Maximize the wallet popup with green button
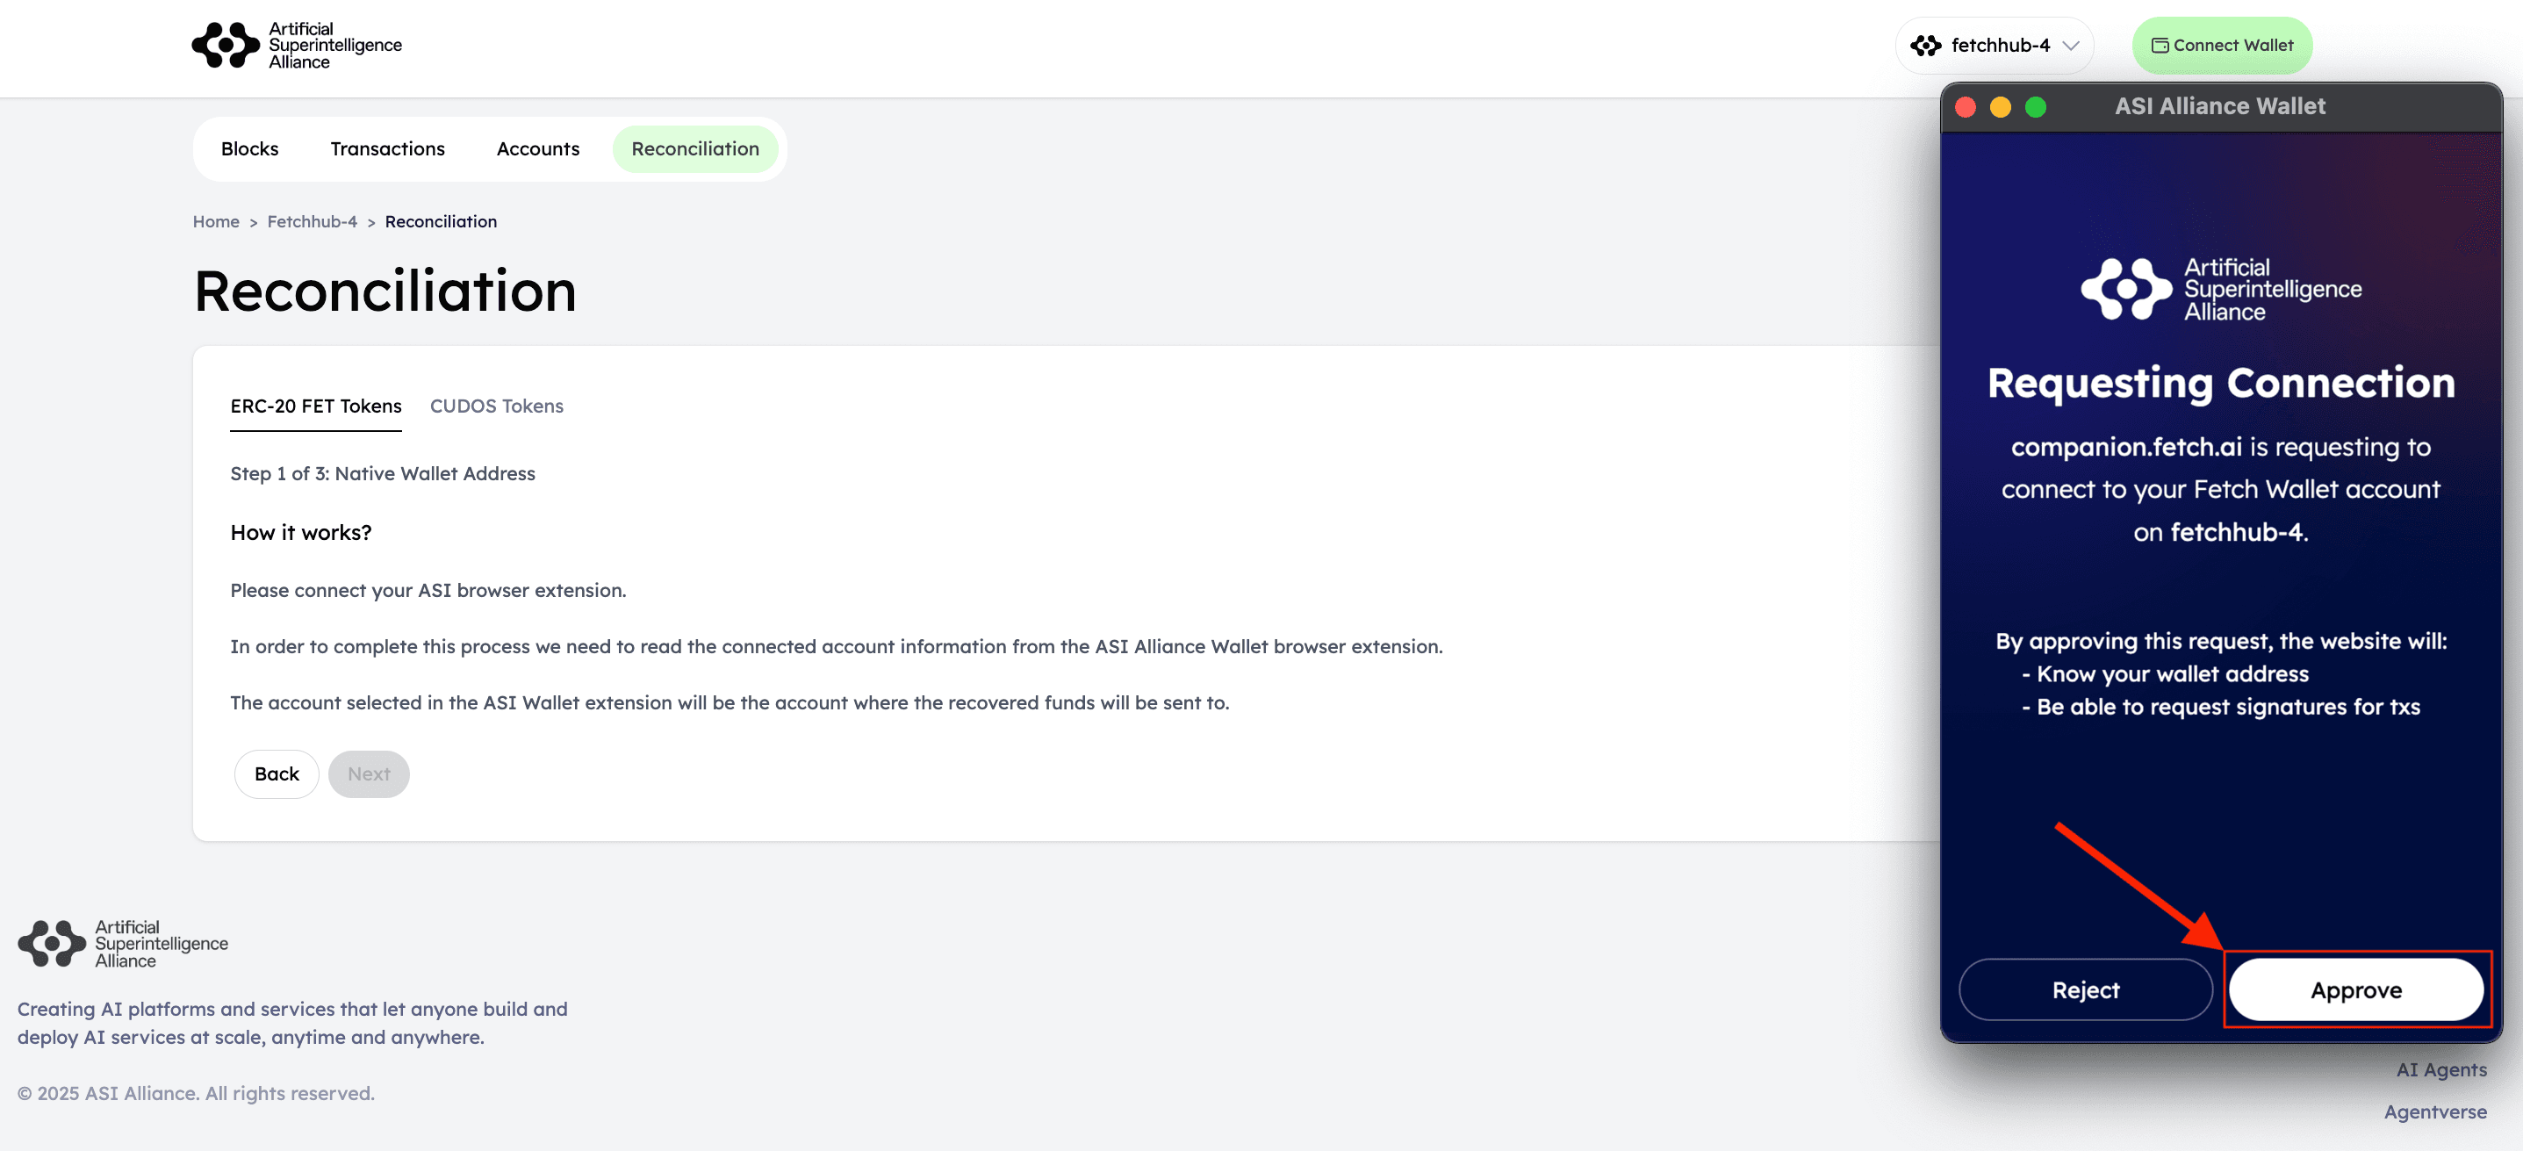This screenshot has width=2523, height=1151. point(2035,107)
